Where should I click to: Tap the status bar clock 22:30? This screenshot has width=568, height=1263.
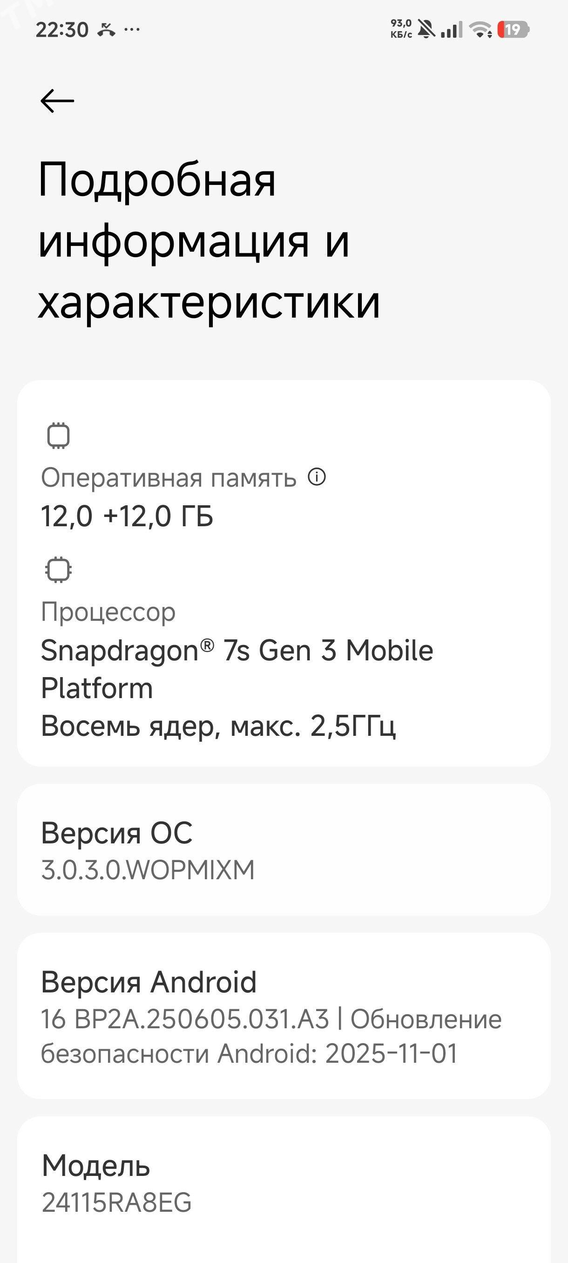tap(62, 30)
